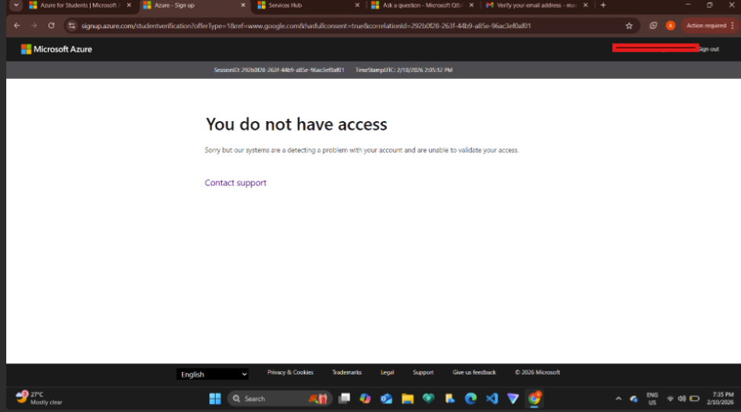This screenshot has height=412, width=741.
Task: Click the Action required button
Action: 706,26
